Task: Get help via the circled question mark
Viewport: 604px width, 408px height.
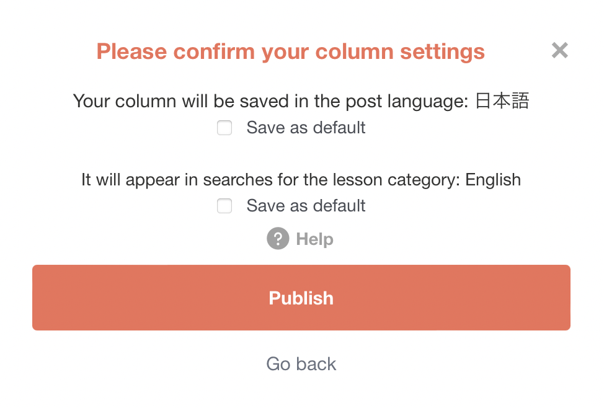Action: (x=278, y=239)
